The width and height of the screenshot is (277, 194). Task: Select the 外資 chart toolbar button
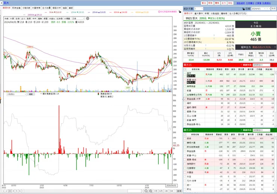pyautogui.click(x=12, y=18)
